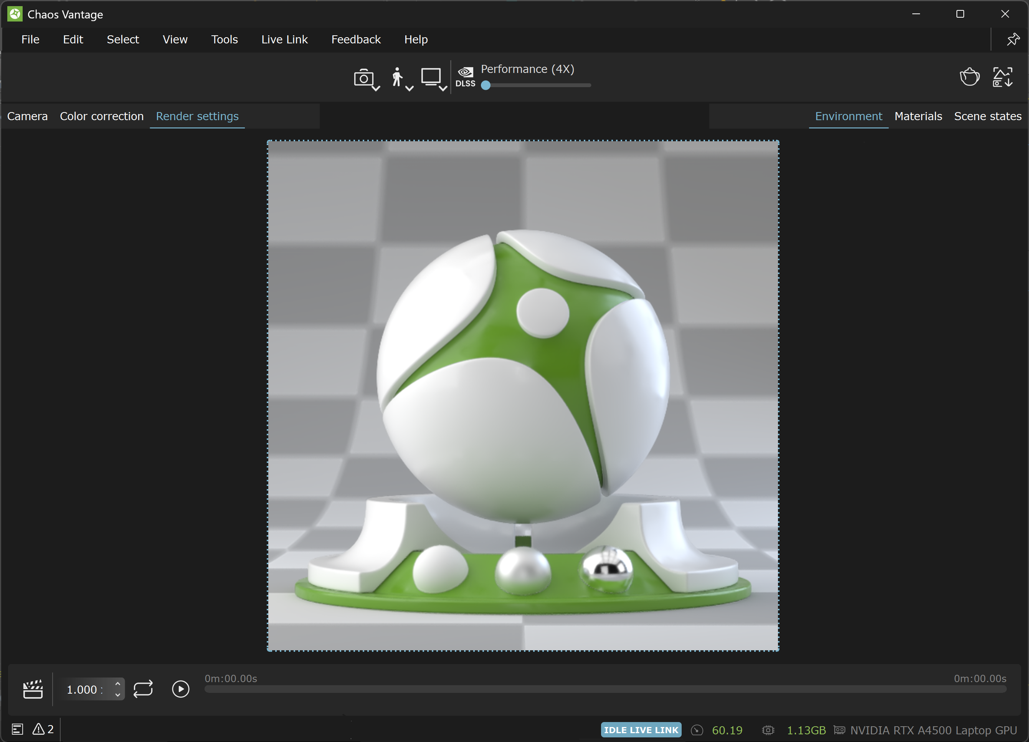Viewport: 1029px width, 742px height.
Task: Click the end time label on timeline right
Action: [x=980, y=678]
